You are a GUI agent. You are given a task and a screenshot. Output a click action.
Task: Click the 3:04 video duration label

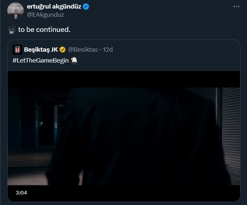click(21, 192)
